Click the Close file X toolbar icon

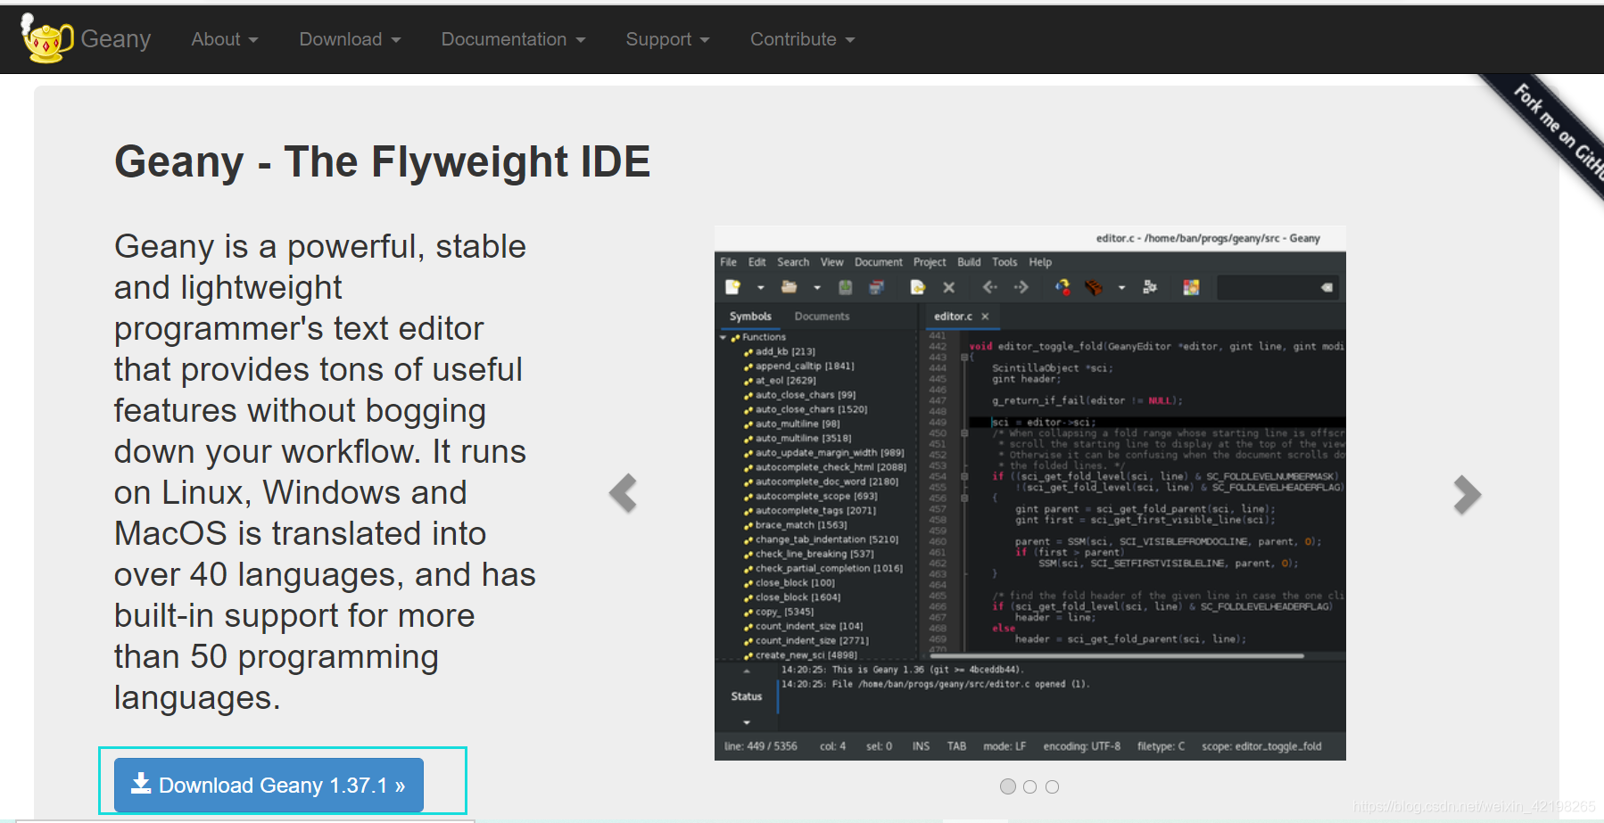tap(949, 287)
